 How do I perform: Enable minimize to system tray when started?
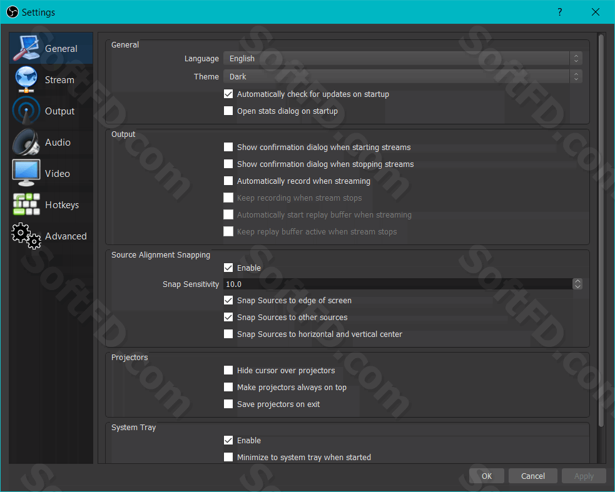[228, 457]
